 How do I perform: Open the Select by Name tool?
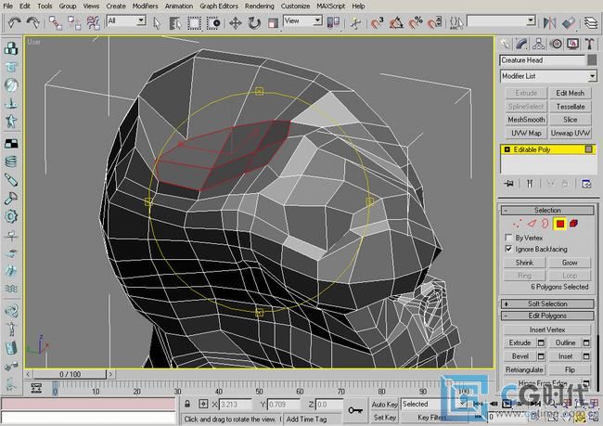175,23
